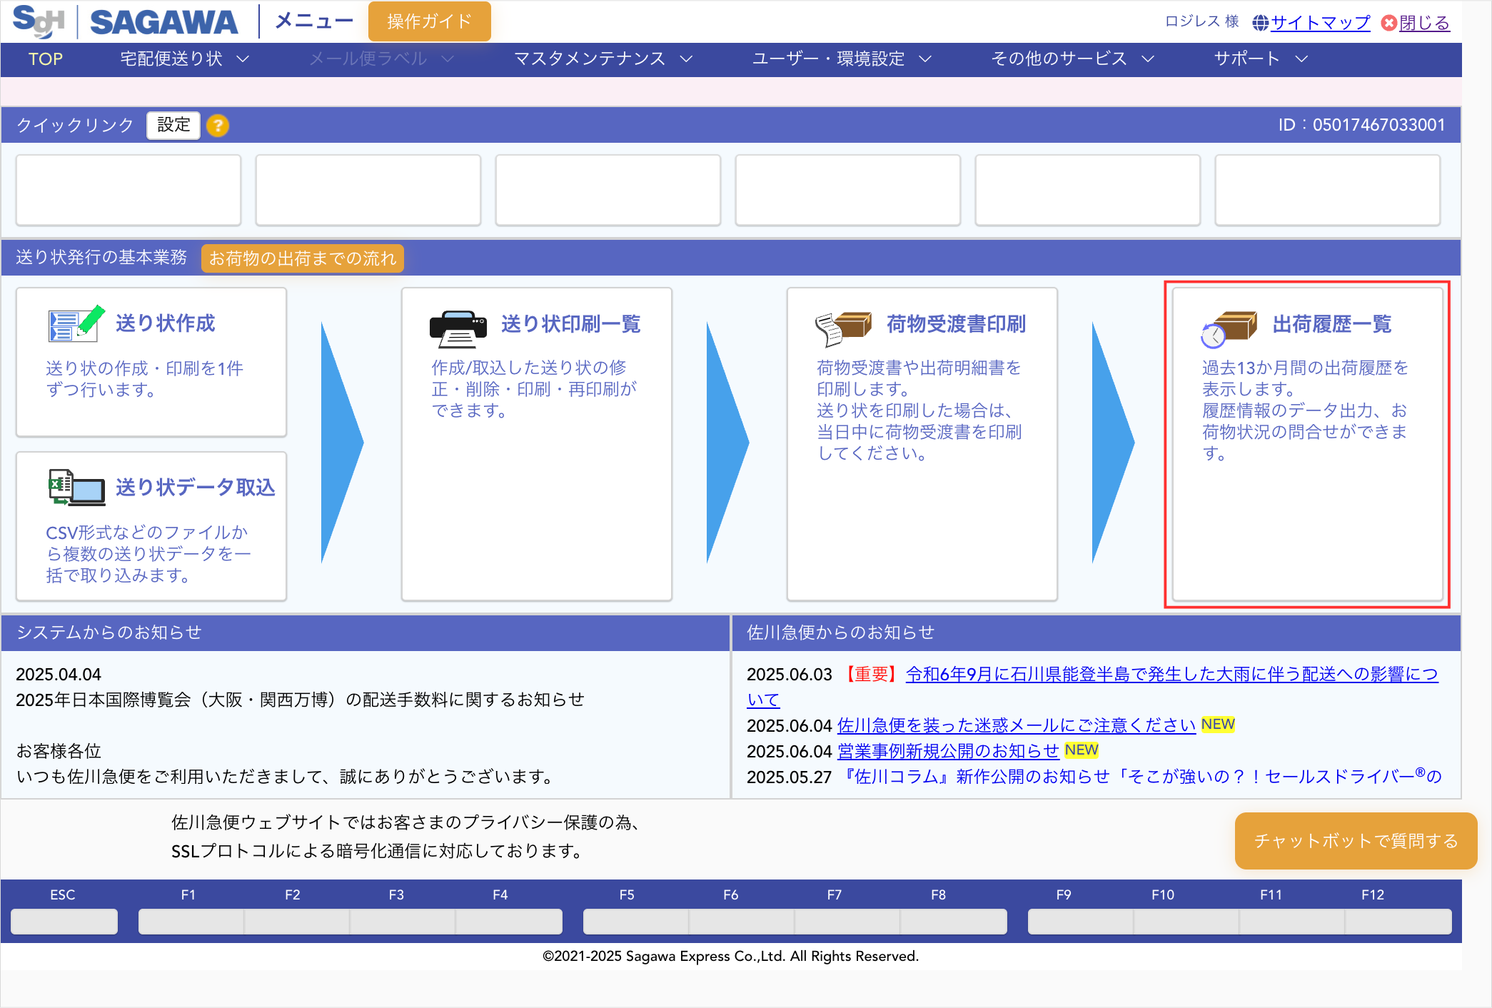
Task: Click the 送り状データ取込 excel import icon
Action: click(x=76, y=488)
